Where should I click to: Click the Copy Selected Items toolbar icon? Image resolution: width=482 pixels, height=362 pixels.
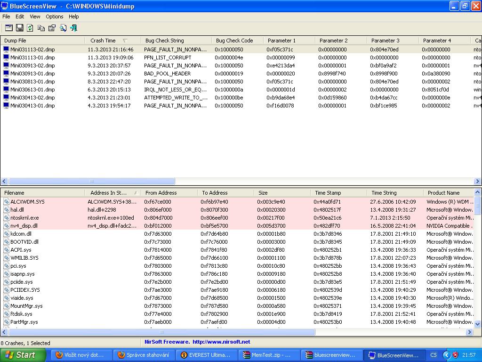41,28
